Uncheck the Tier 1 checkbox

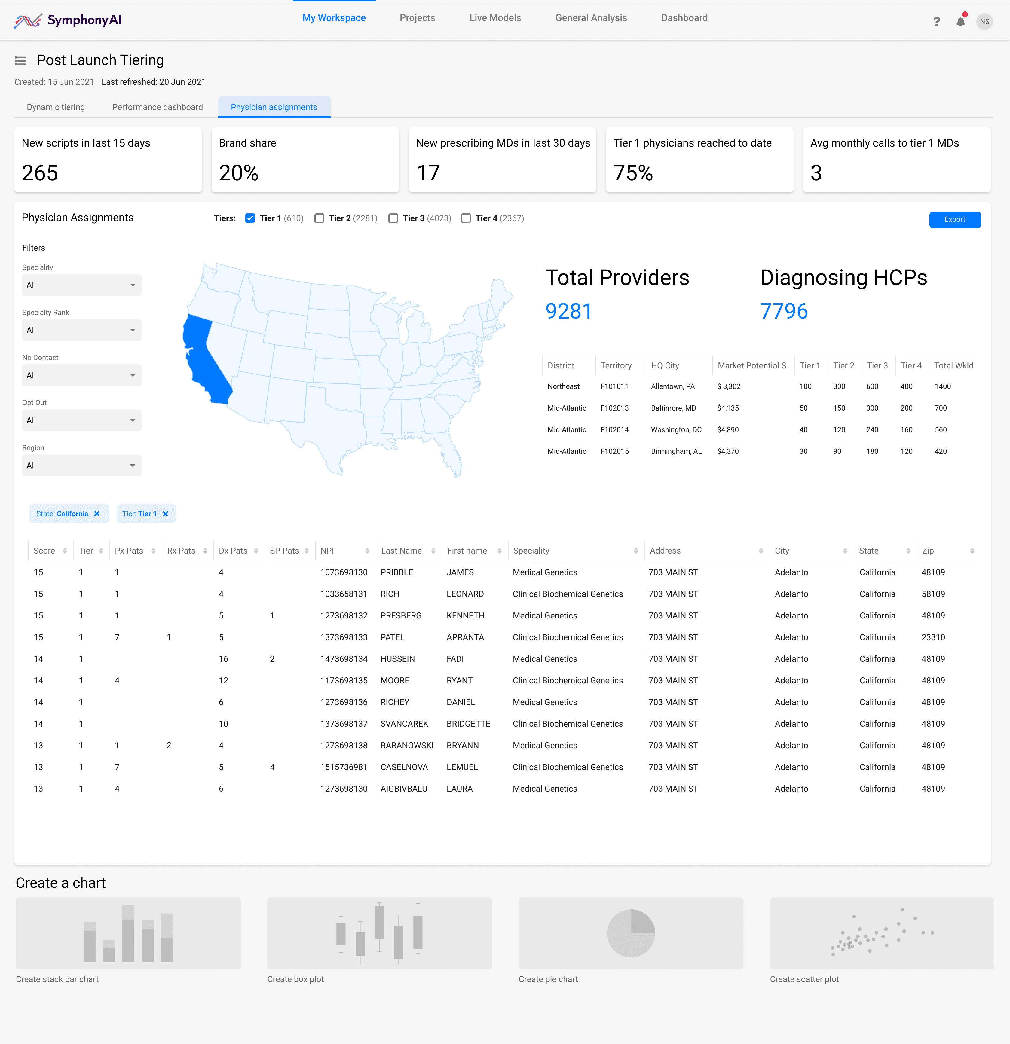(250, 218)
